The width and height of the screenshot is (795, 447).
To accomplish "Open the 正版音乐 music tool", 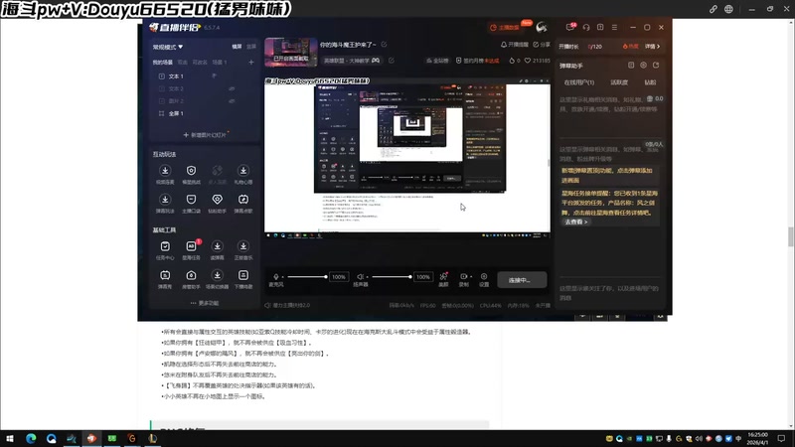I will coord(243,250).
